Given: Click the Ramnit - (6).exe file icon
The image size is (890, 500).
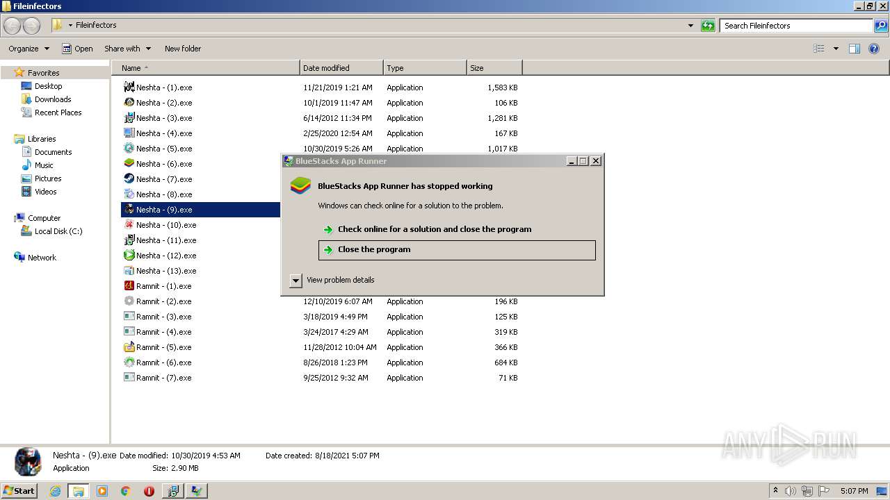Looking at the screenshot, I should [x=129, y=362].
